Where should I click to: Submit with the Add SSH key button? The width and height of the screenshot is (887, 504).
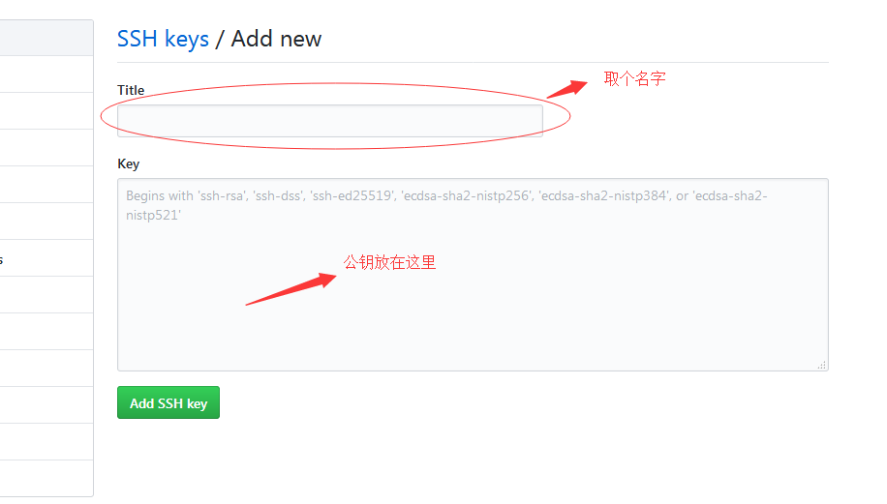pyautogui.click(x=168, y=402)
